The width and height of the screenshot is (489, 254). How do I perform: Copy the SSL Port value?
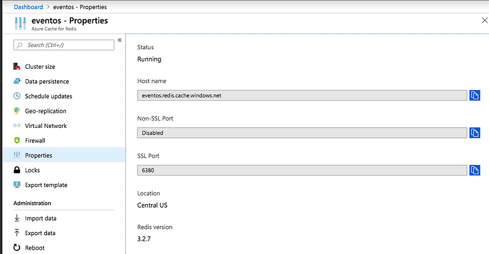tap(475, 170)
